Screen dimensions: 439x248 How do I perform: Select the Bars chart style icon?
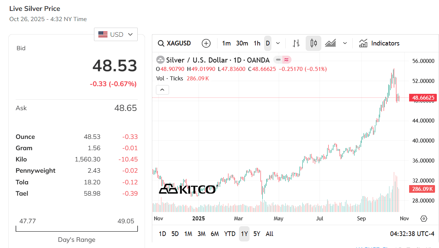pyautogui.click(x=297, y=43)
